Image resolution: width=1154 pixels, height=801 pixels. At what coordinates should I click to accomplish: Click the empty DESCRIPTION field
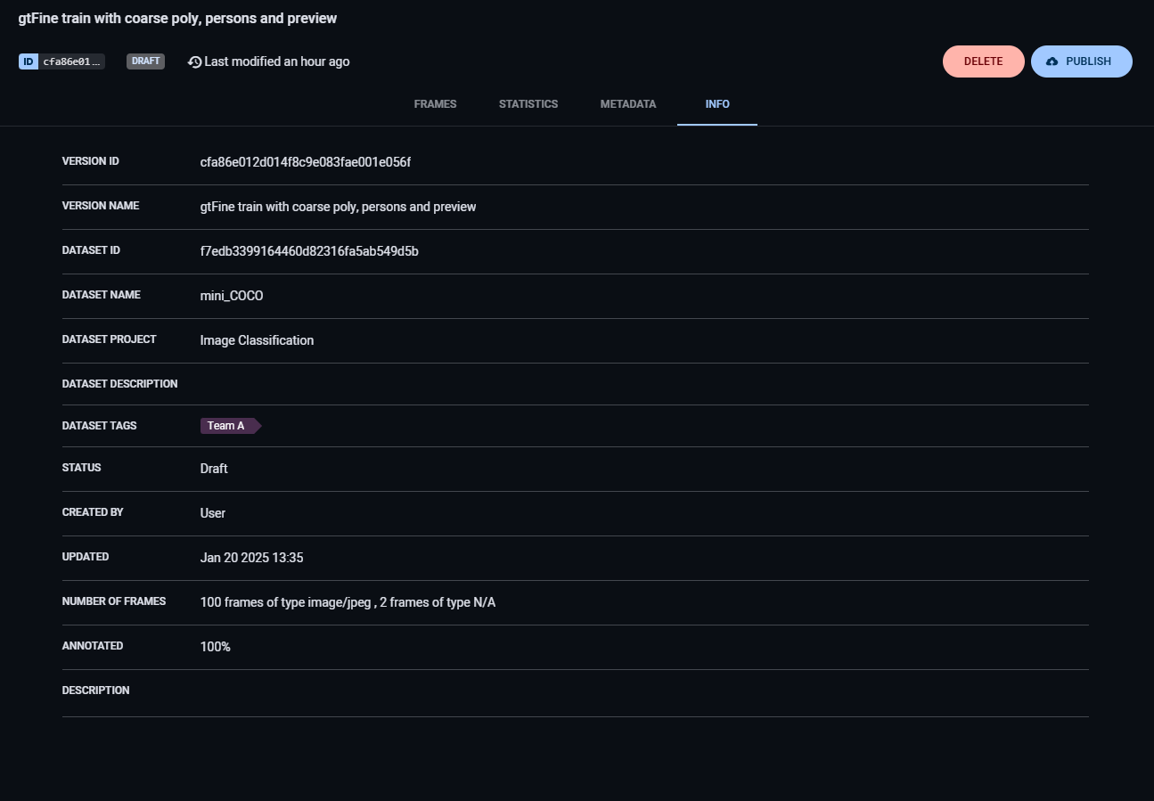pyautogui.click(x=356, y=691)
